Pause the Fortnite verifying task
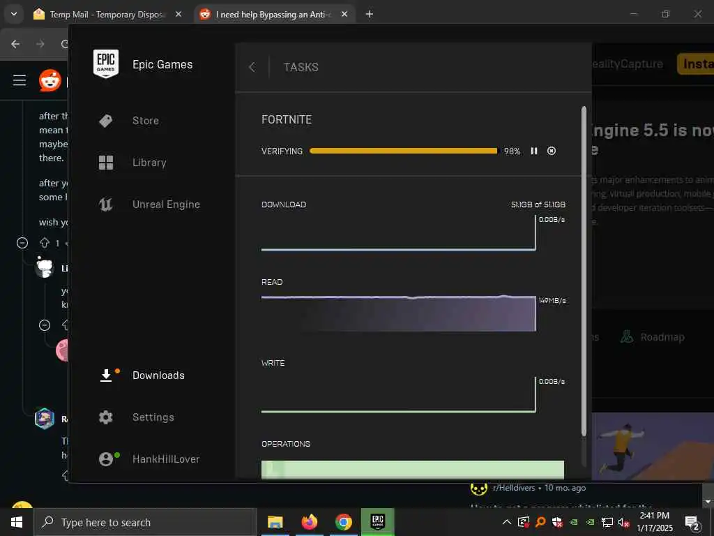This screenshot has height=536, width=714. (533, 151)
